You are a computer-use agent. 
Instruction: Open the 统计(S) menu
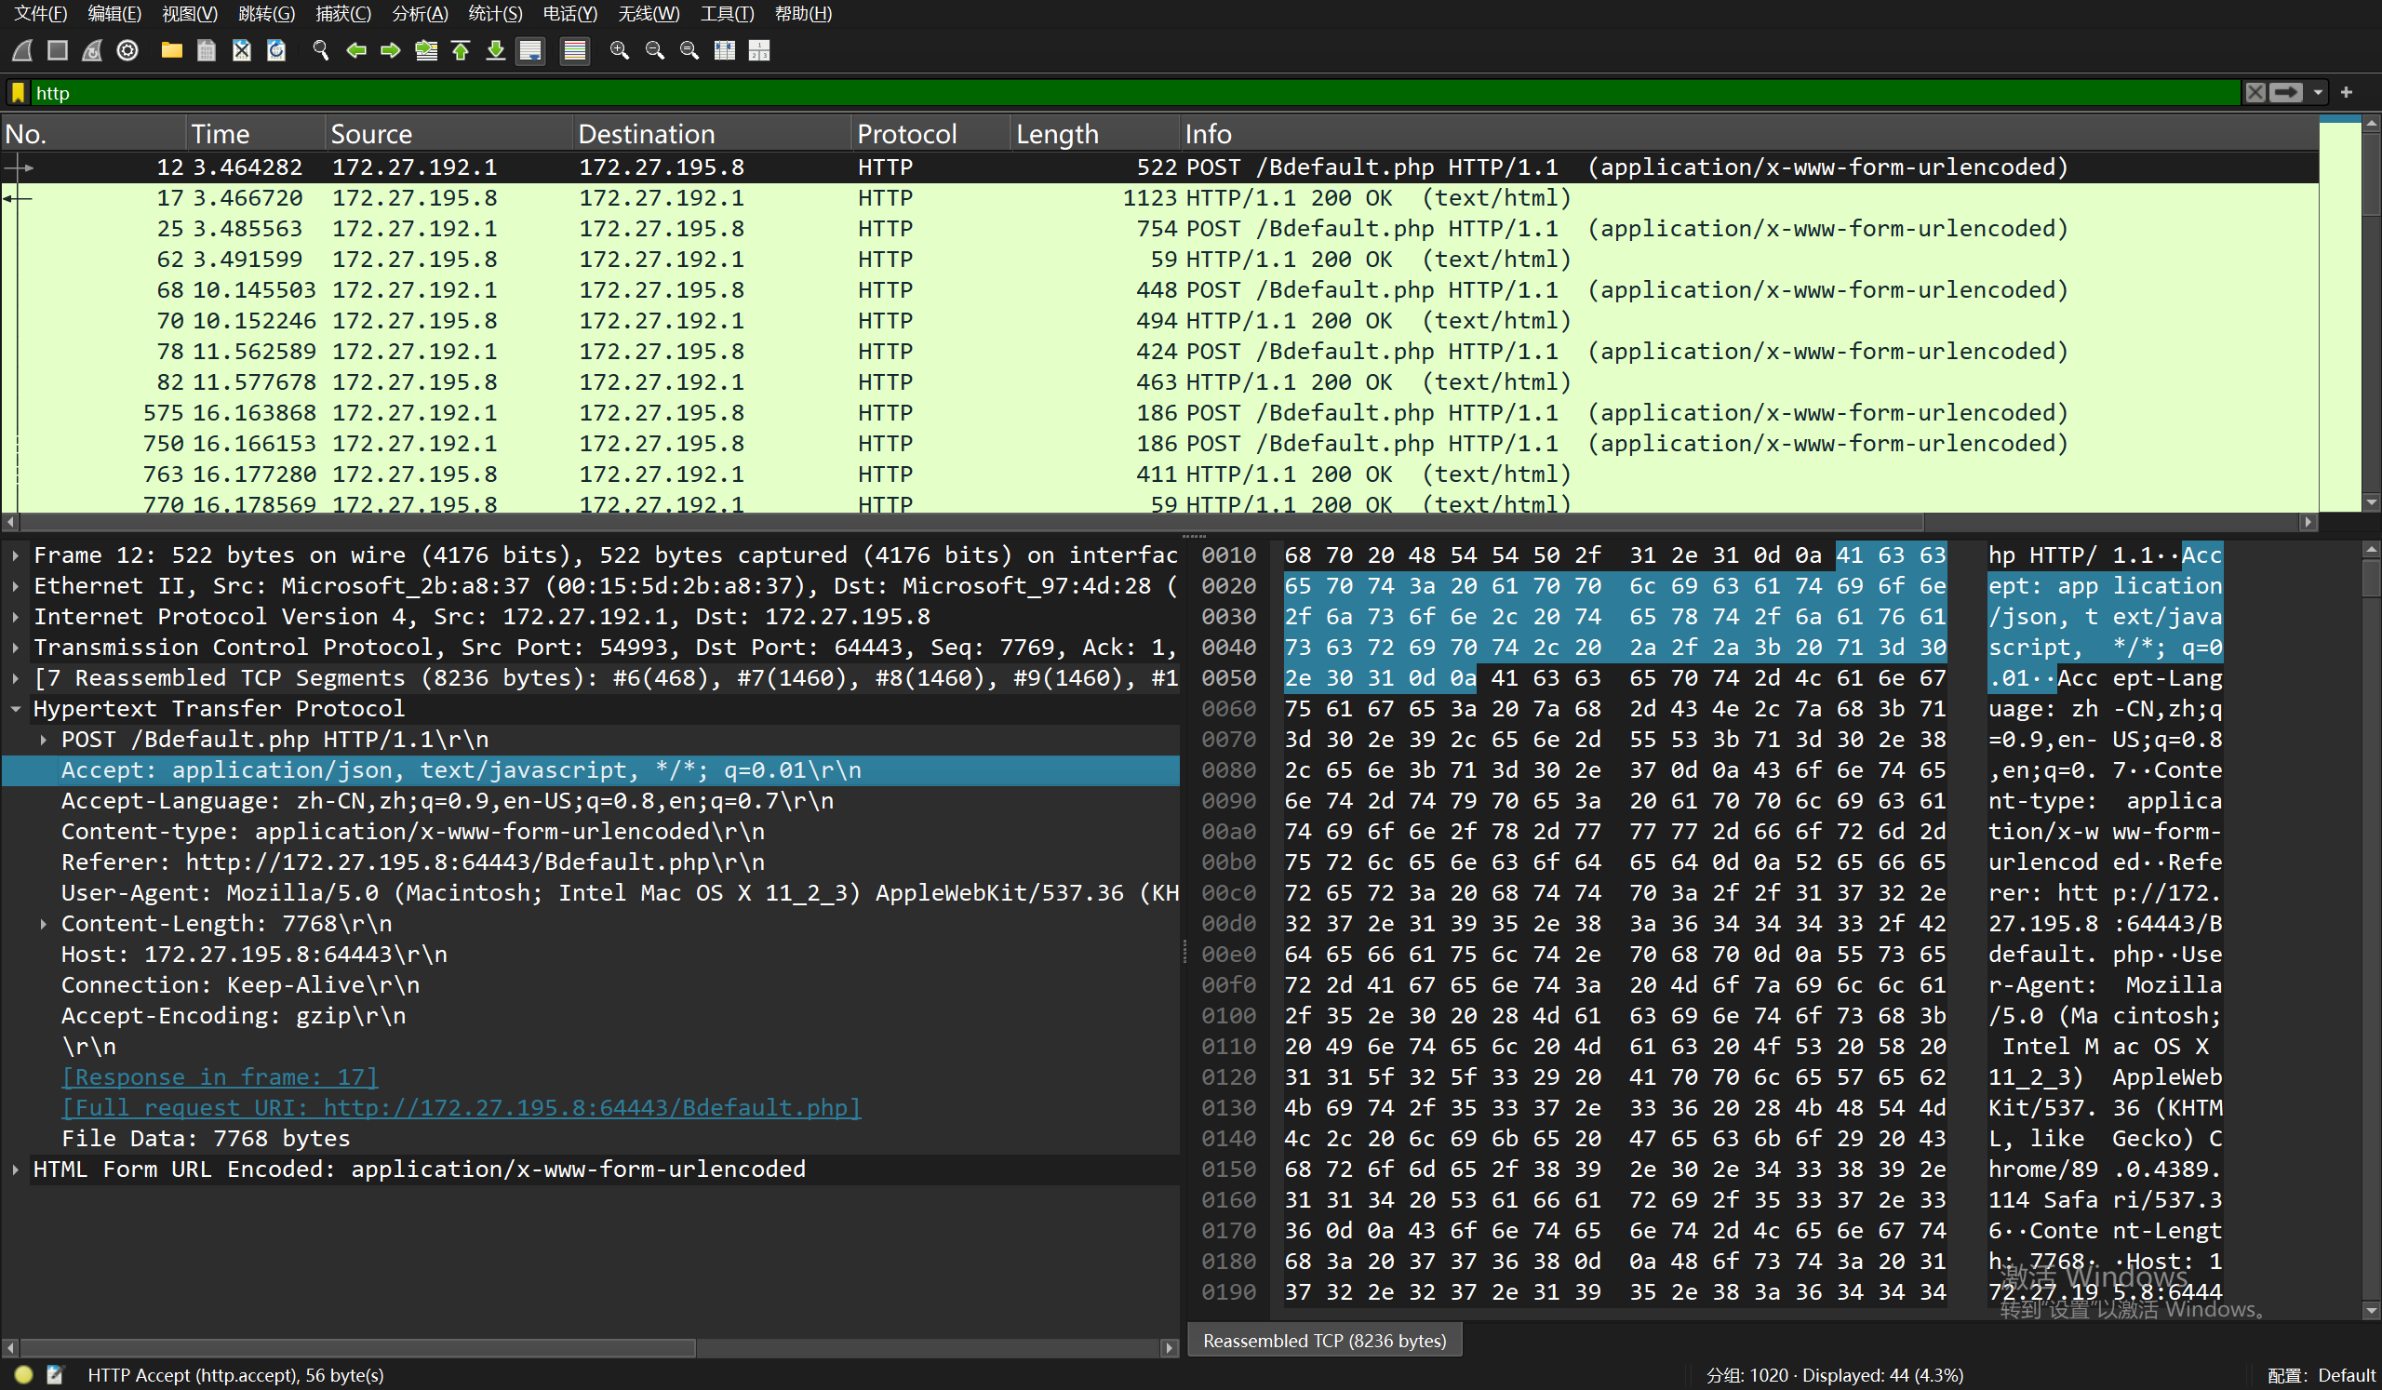[x=494, y=13]
